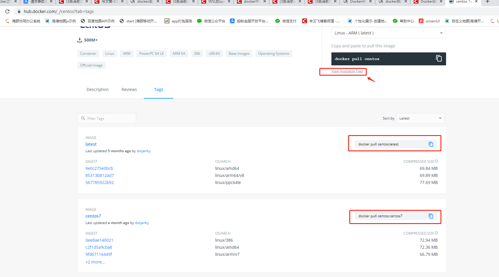499x277 pixels.
Task: Open the 海颐协同办公系统 bookmark
Action: [23, 21]
